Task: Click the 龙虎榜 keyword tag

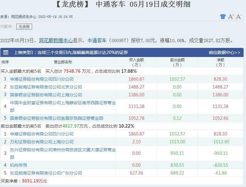Action: [x=24, y=27]
